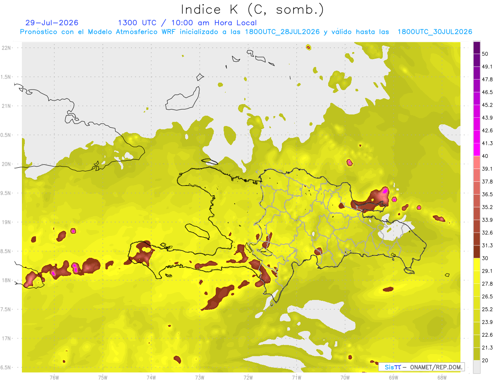Image resolution: width=496 pixels, height=383 pixels.
Task: Click the color bar value 21.3
Action: point(487,348)
